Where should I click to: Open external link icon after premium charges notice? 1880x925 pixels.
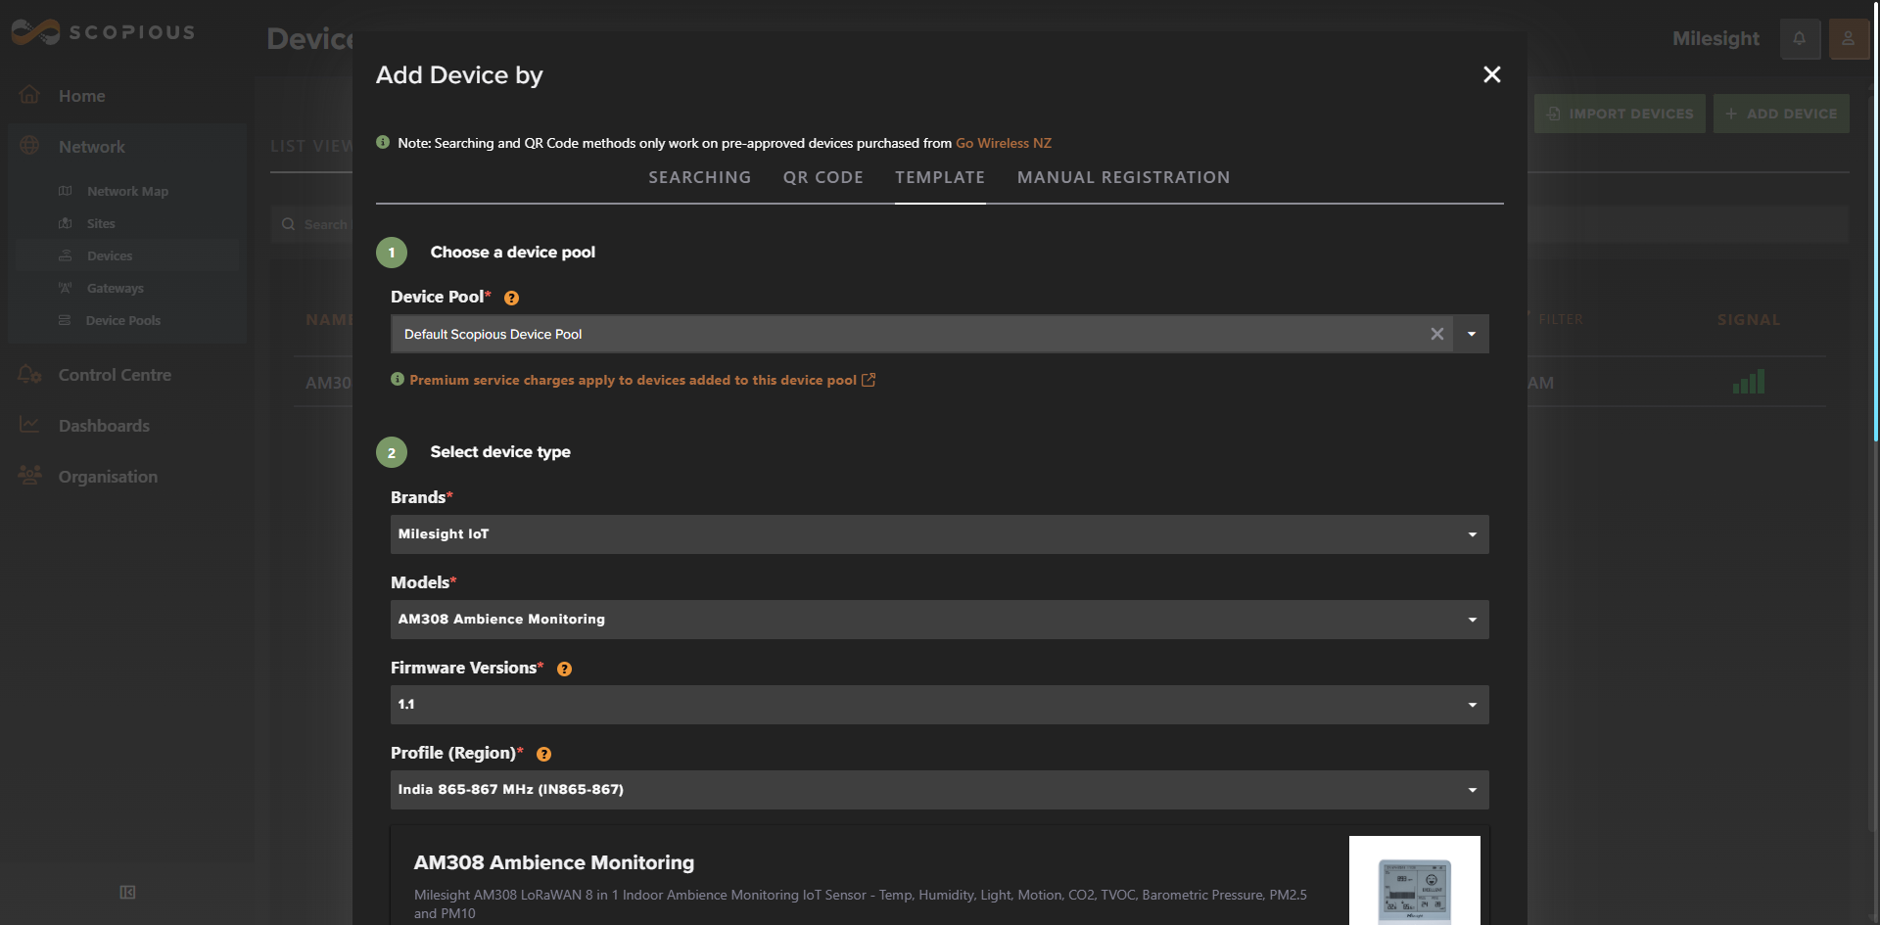(x=869, y=380)
